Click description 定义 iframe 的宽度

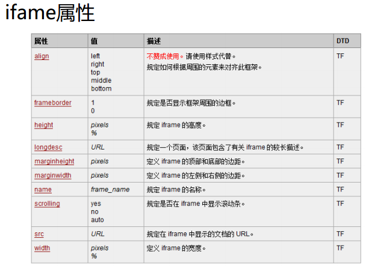click(176, 248)
